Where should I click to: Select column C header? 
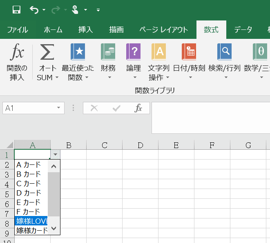104,145
